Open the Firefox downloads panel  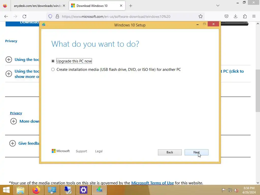pyautogui.click(x=235, y=16)
